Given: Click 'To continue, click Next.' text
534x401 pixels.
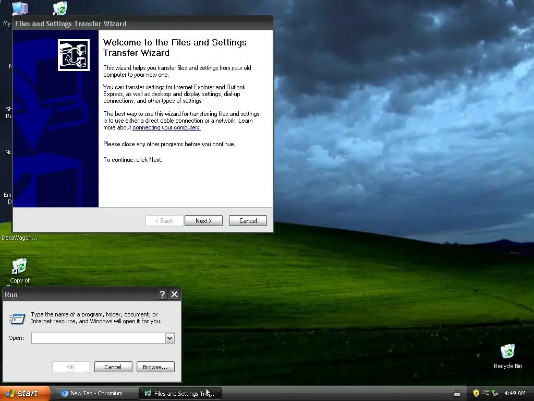Looking at the screenshot, I should [132, 160].
